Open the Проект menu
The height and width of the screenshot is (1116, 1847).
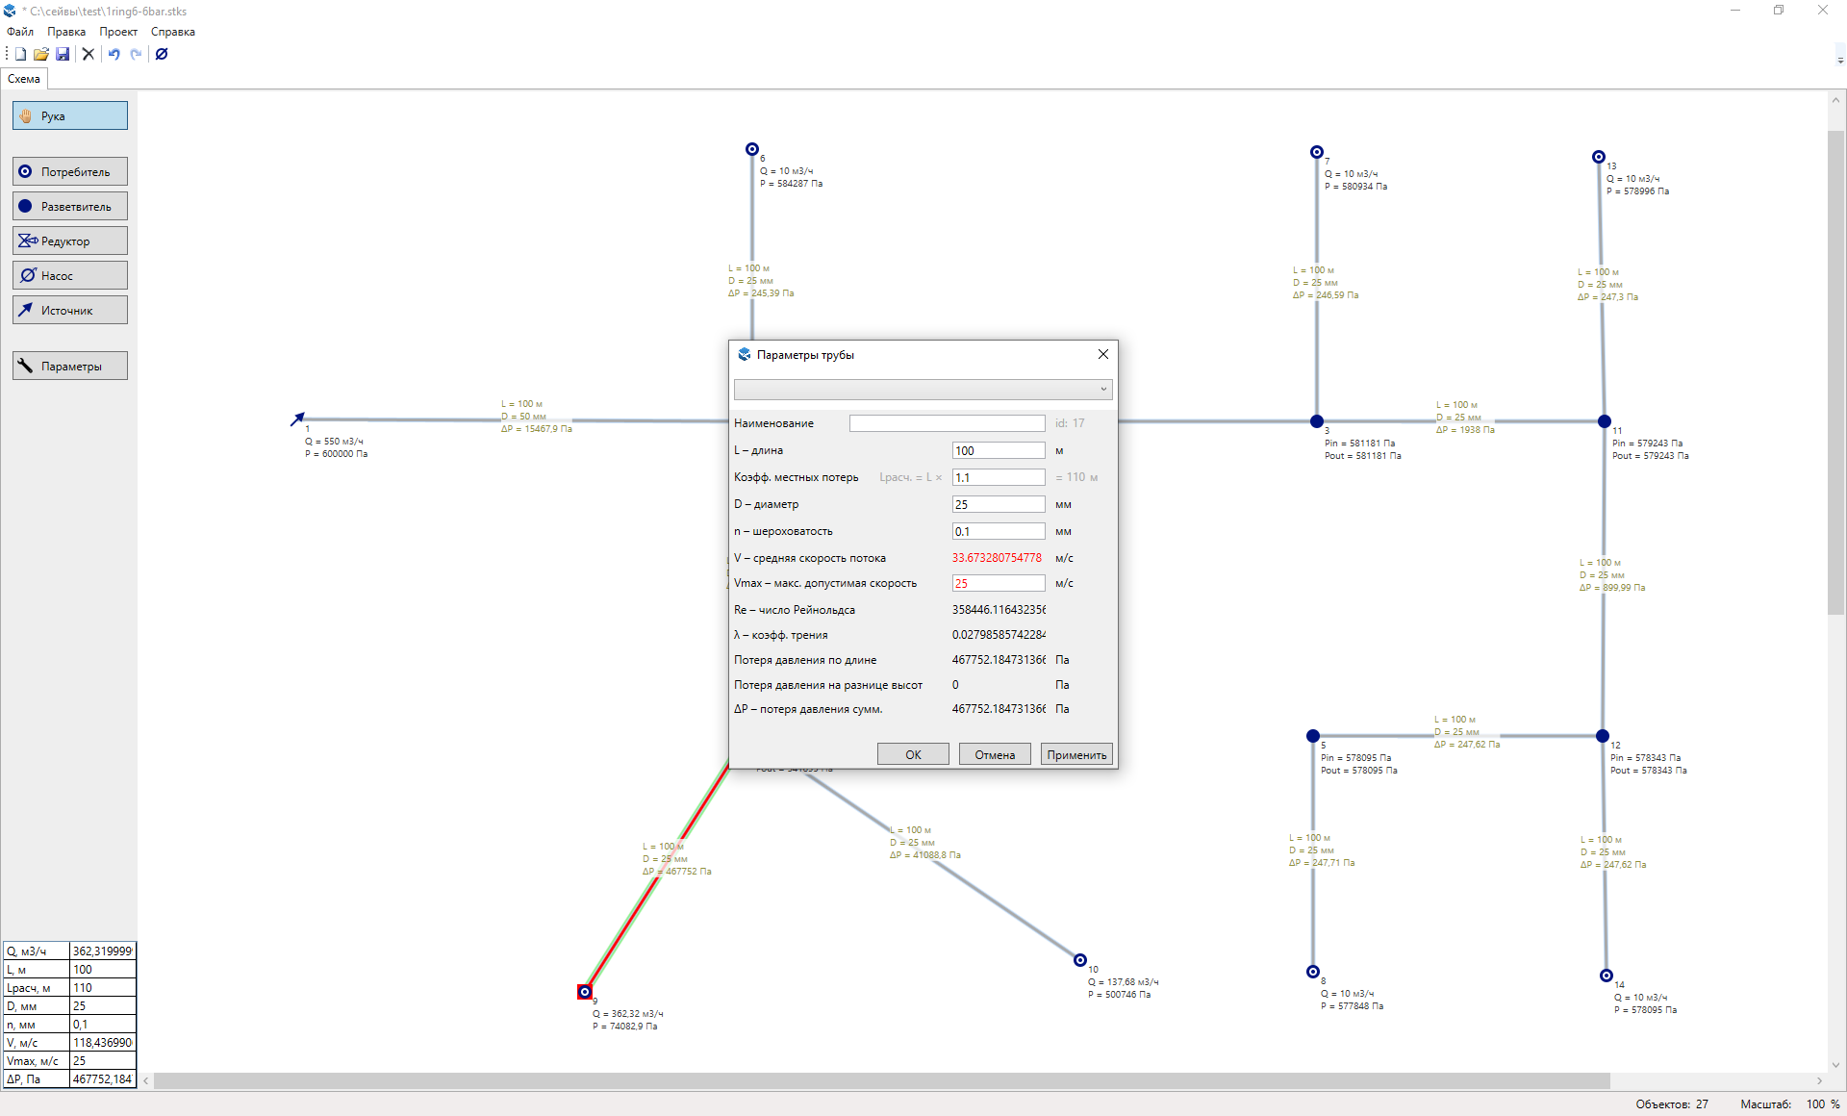[117, 32]
